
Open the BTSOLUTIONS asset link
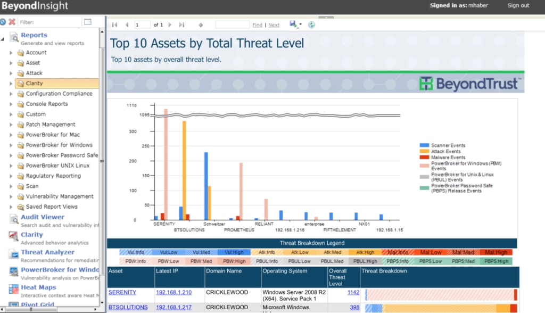coord(128,308)
